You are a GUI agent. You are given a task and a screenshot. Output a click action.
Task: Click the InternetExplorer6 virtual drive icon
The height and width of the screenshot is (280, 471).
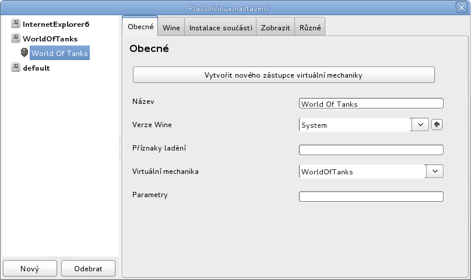(16, 23)
